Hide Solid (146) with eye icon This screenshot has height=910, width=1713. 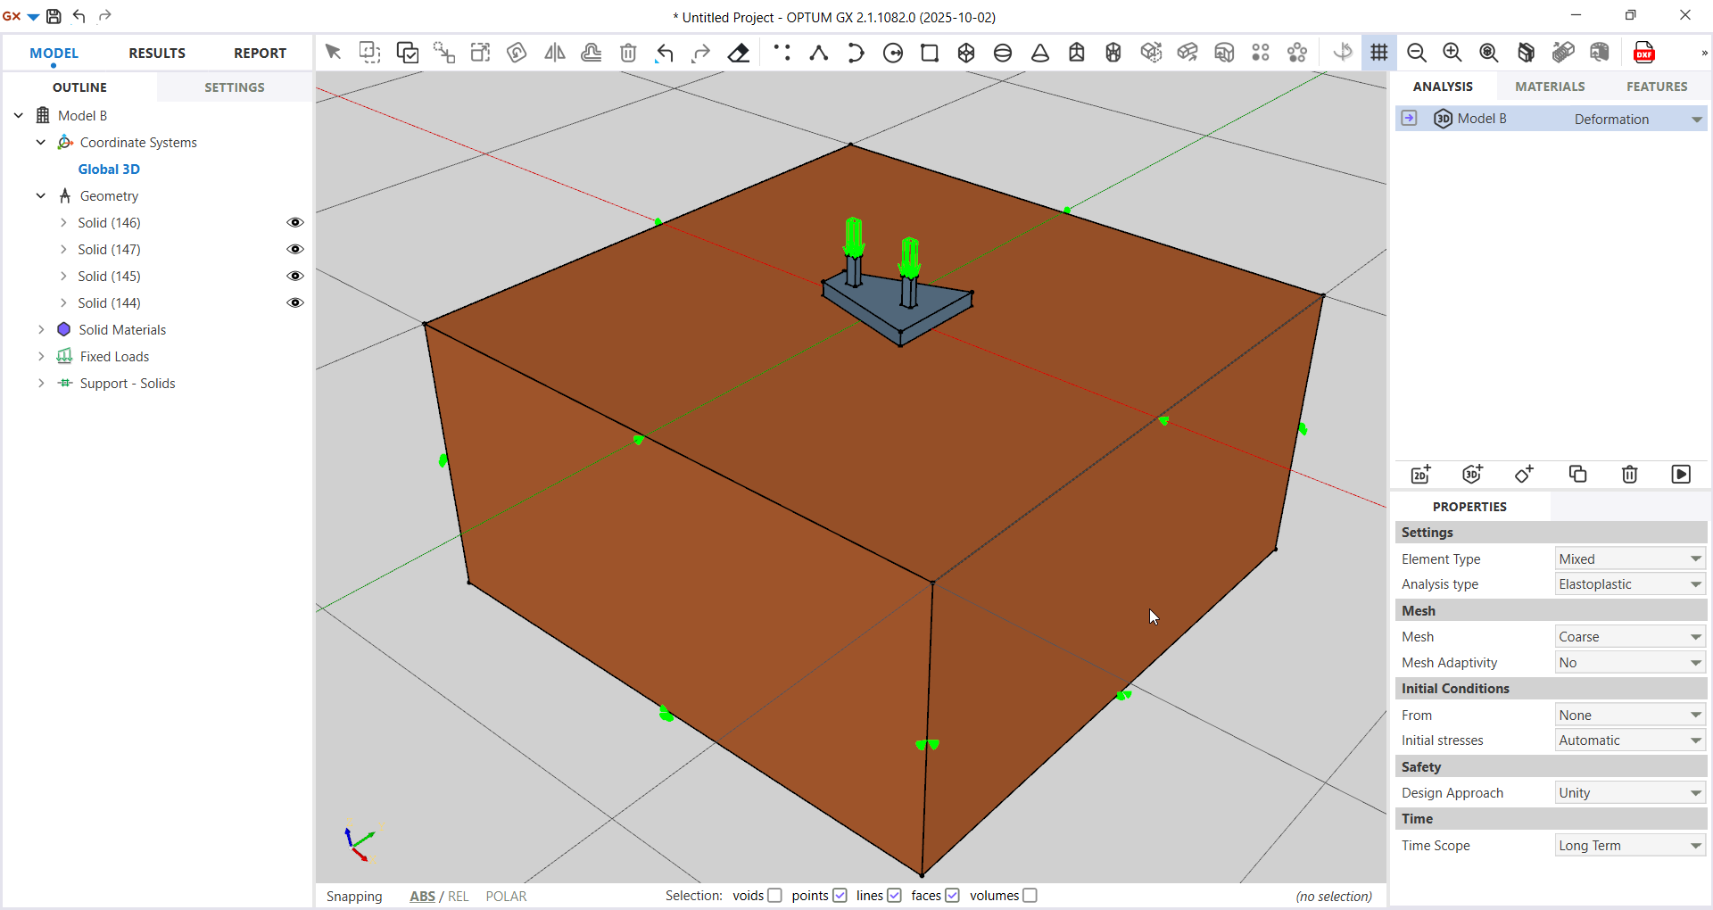[x=295, y=223]
